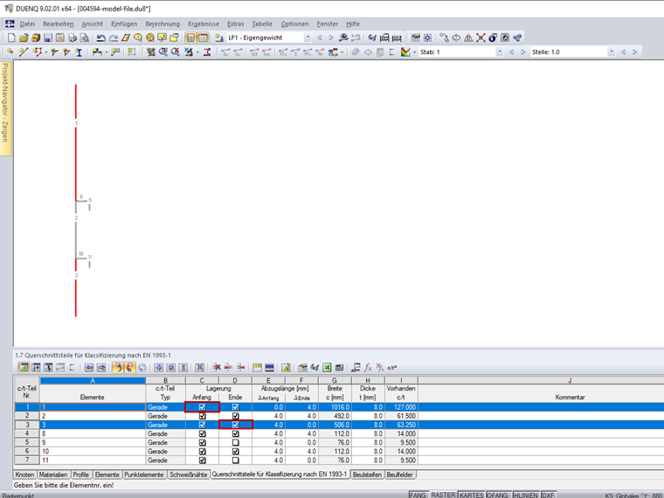Save the model with the floppy disk icon

coord(48,38)
